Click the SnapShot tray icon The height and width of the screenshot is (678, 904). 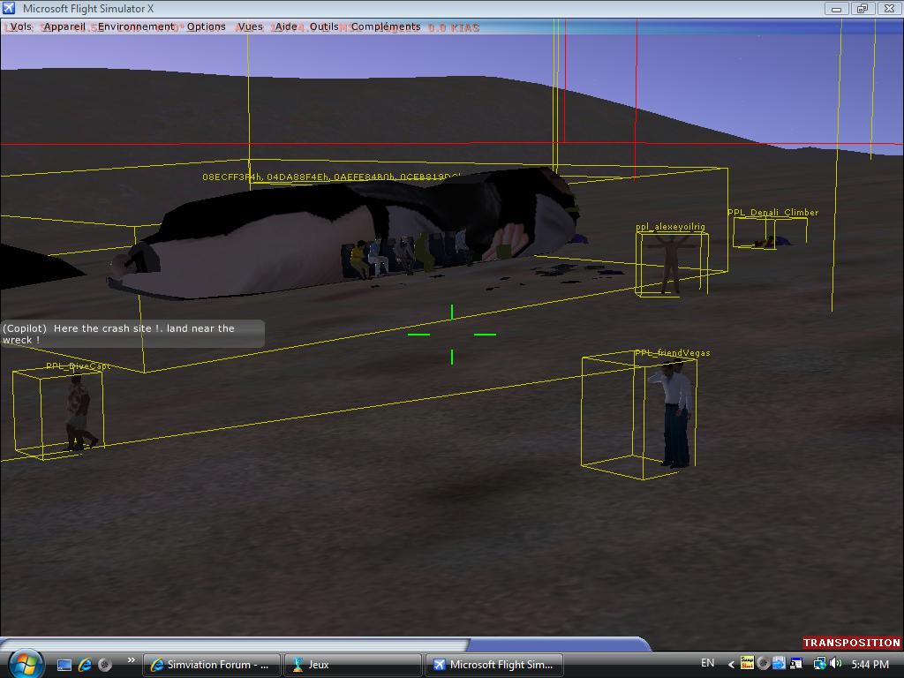click(x=747, y=664)
